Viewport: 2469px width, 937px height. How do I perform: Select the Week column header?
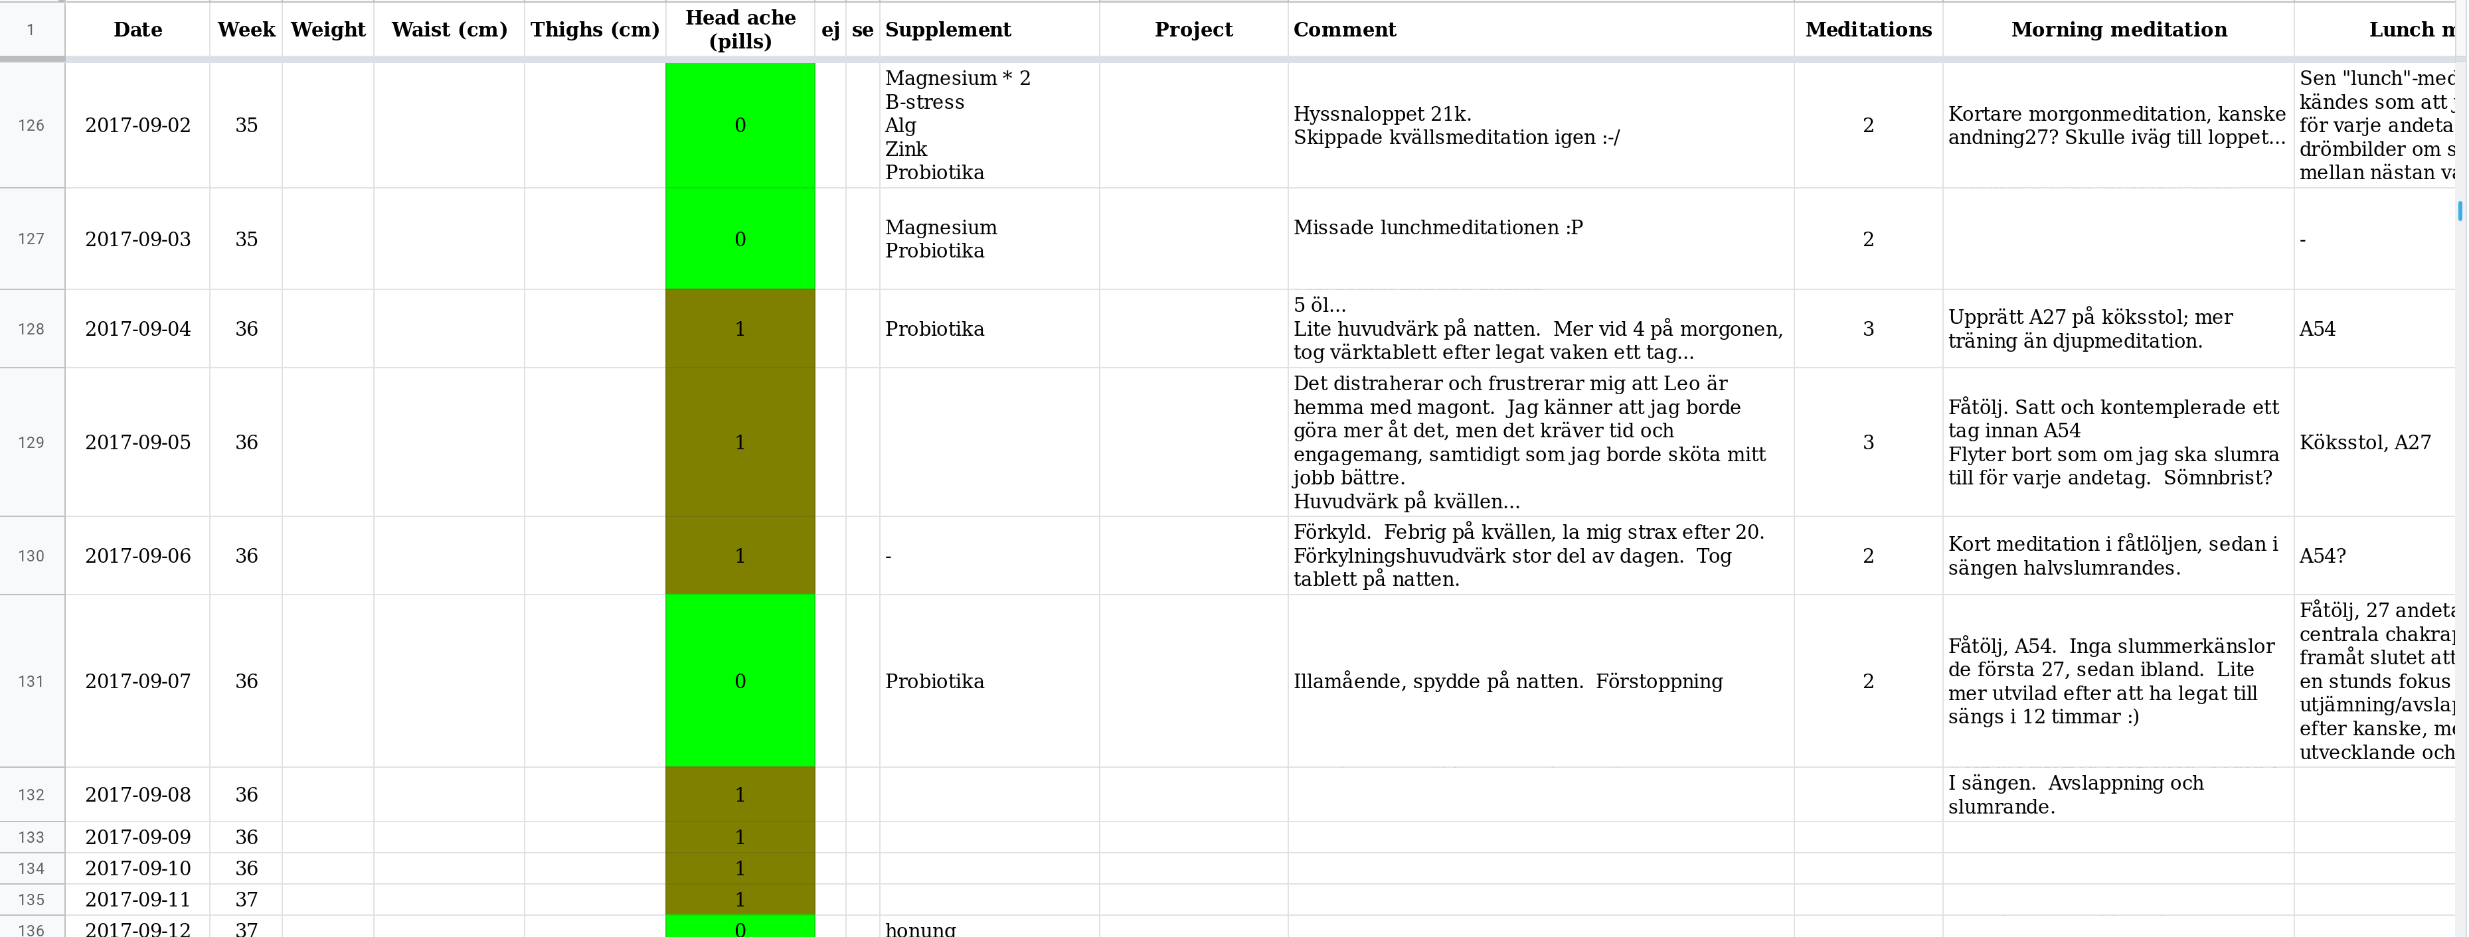click(246, 30)
